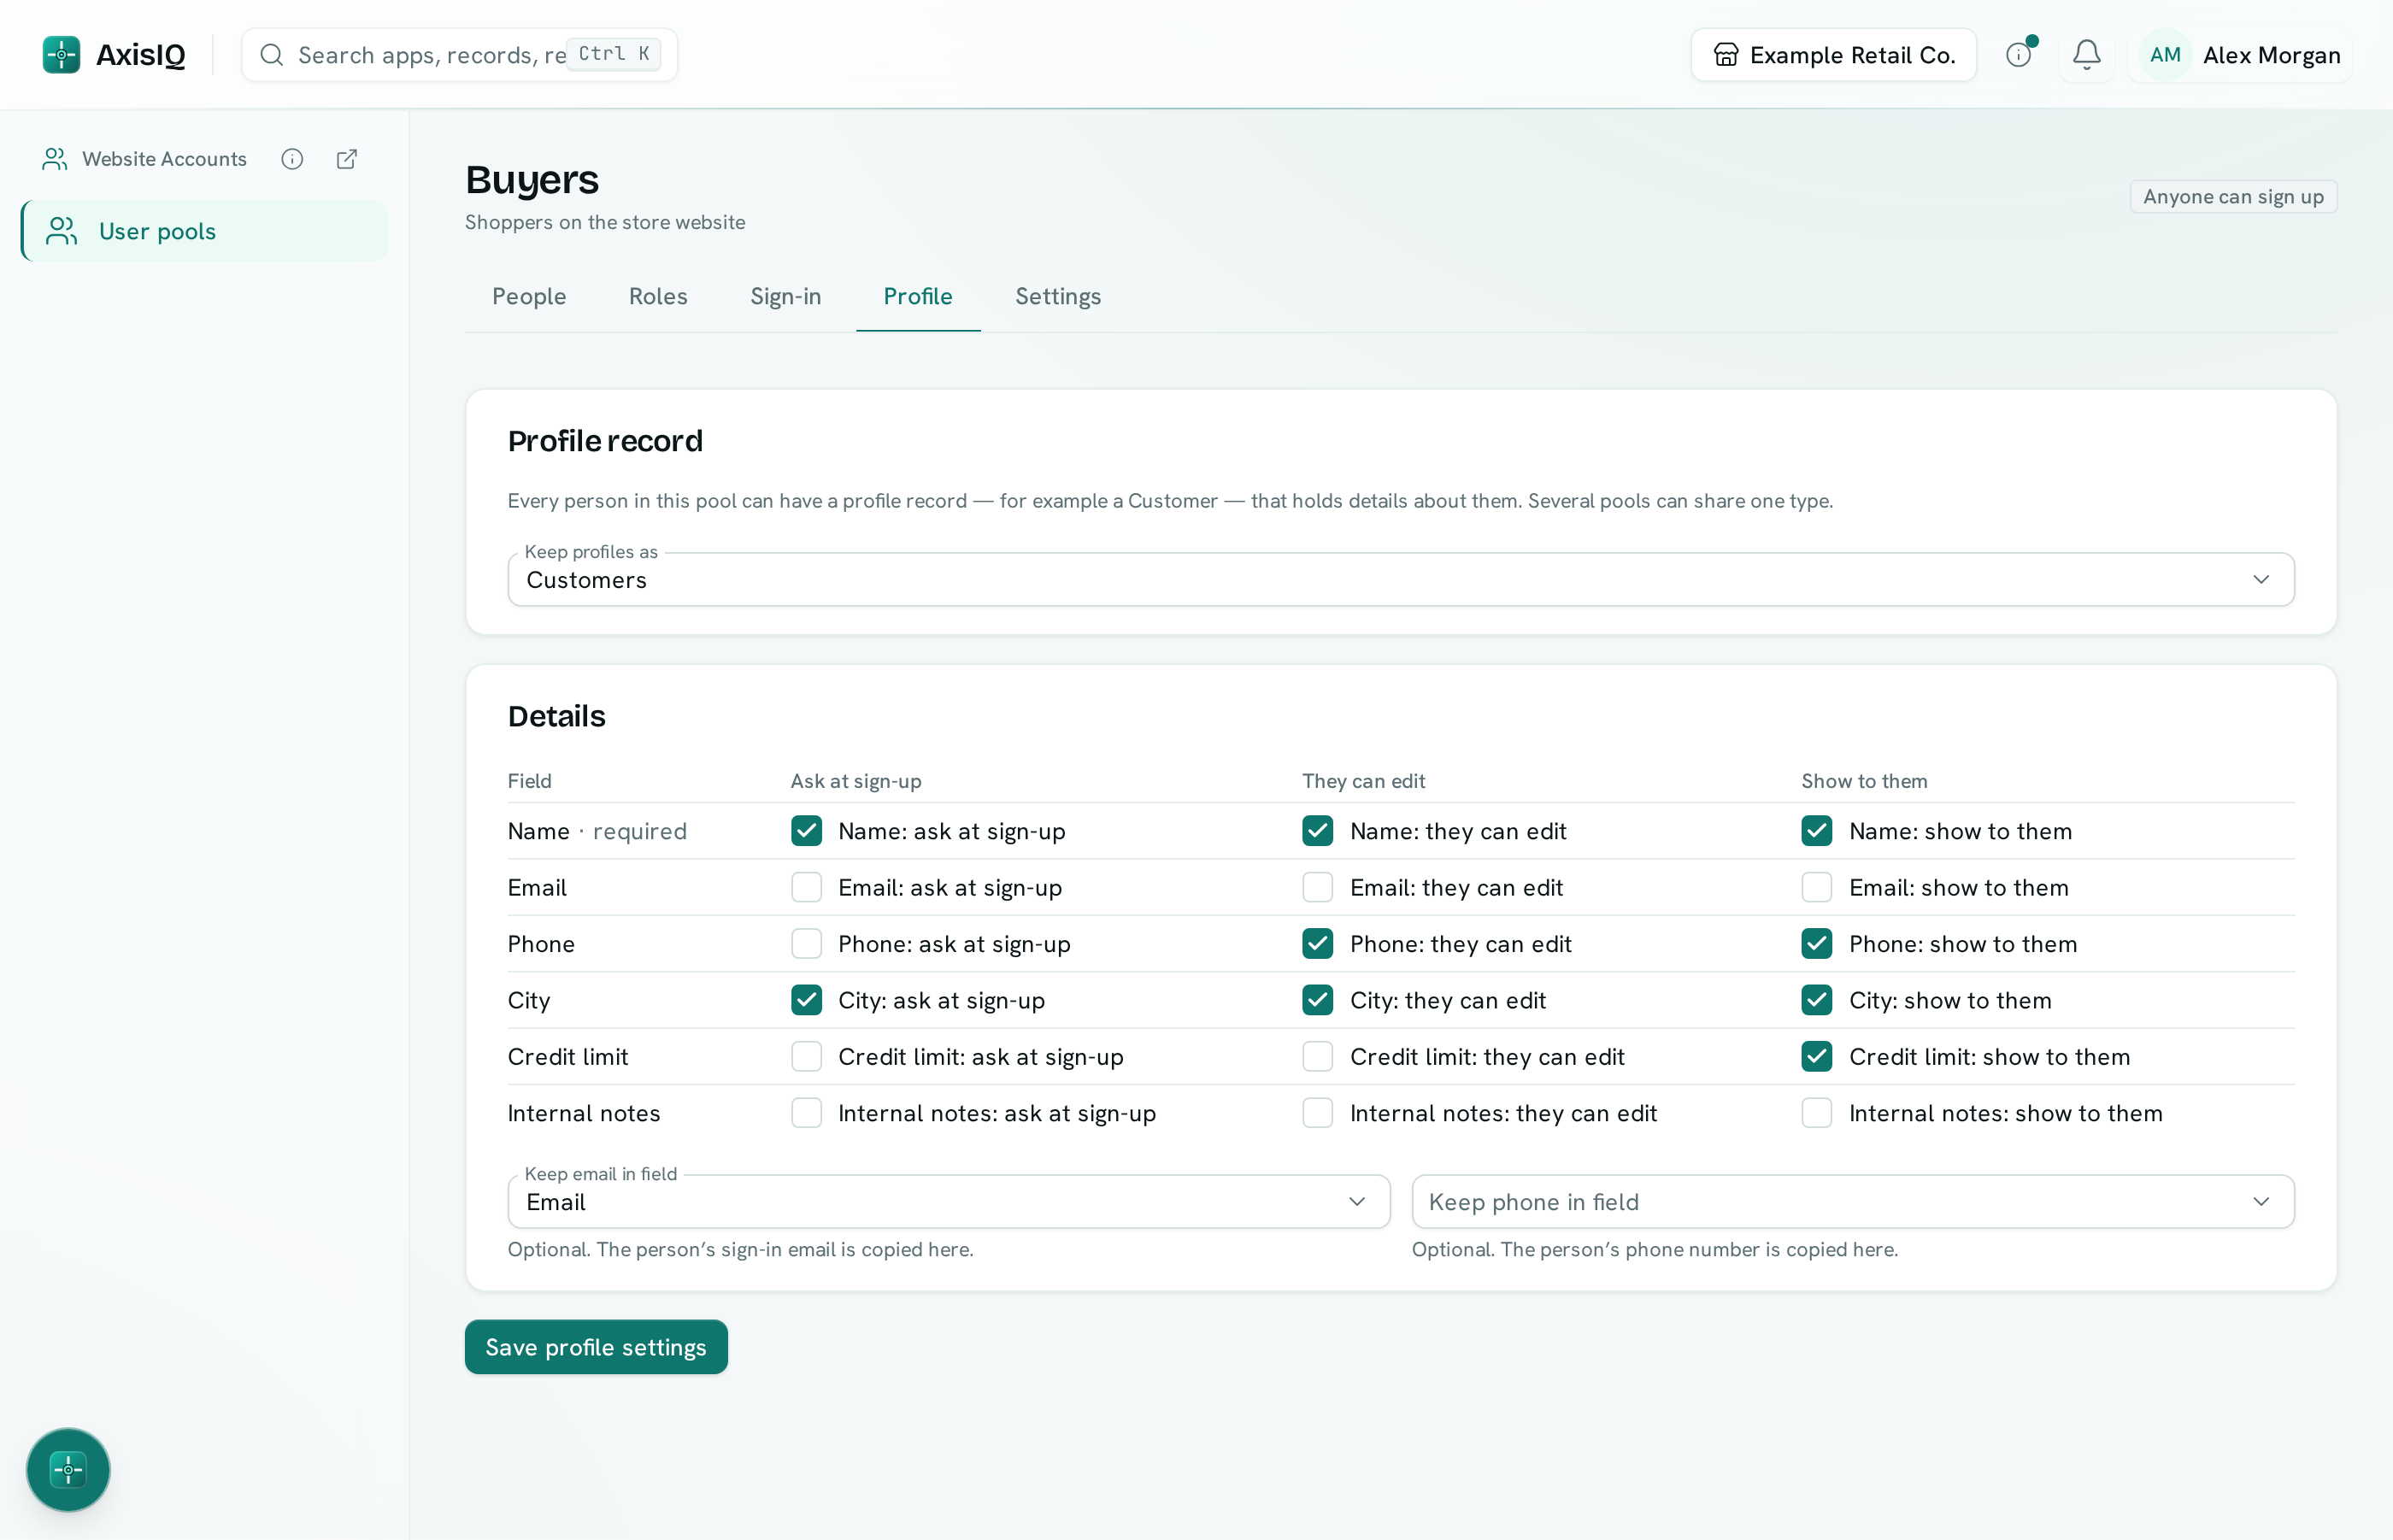The width and height of the screenshot is (2393, 1540).
Task: Click the AM user avatar
Action: [2165, 55]
